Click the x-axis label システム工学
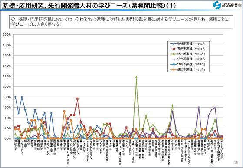 [x=100, y=147]
